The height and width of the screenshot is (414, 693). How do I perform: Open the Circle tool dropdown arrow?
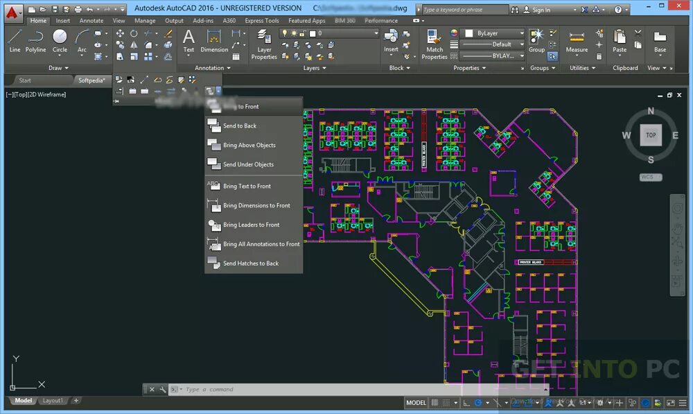pyautogui.click(x=60, y=55)
